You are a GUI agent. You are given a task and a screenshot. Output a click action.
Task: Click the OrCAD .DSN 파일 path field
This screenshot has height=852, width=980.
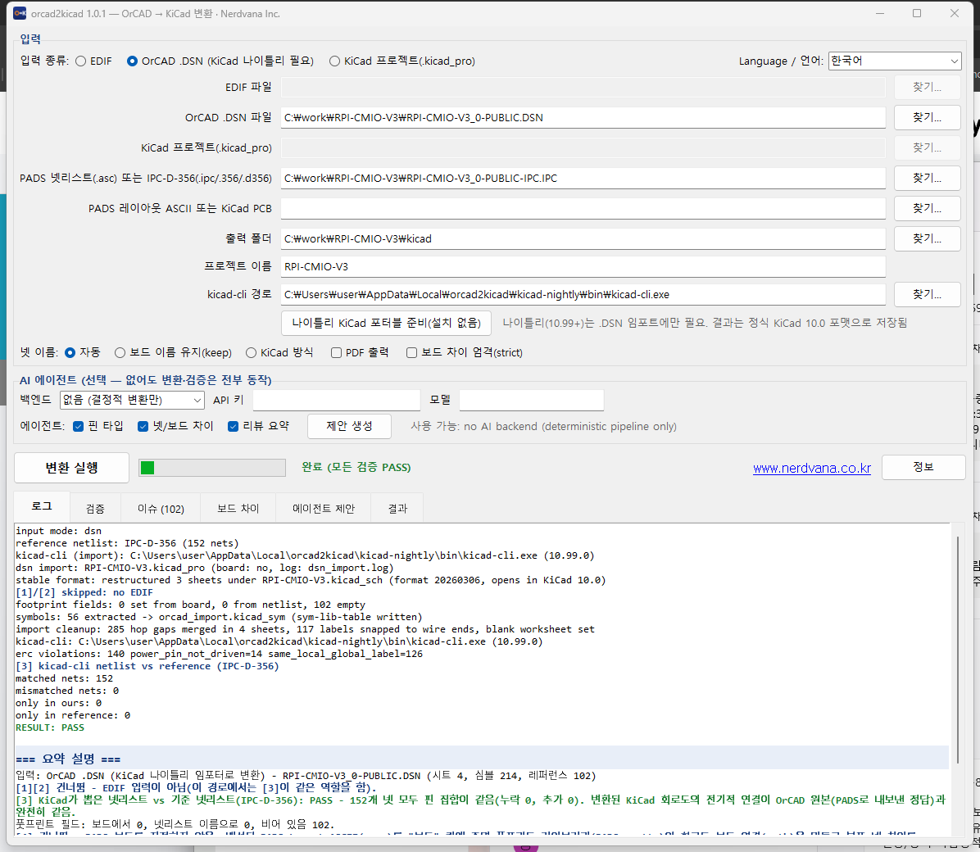pyautogui.click(x=583, y=117)
